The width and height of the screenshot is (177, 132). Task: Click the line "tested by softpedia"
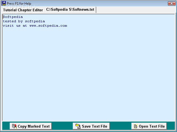tap(24, 21)
